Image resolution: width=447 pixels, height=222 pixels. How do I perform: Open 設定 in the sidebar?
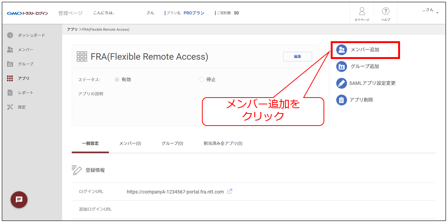[22, 107]
